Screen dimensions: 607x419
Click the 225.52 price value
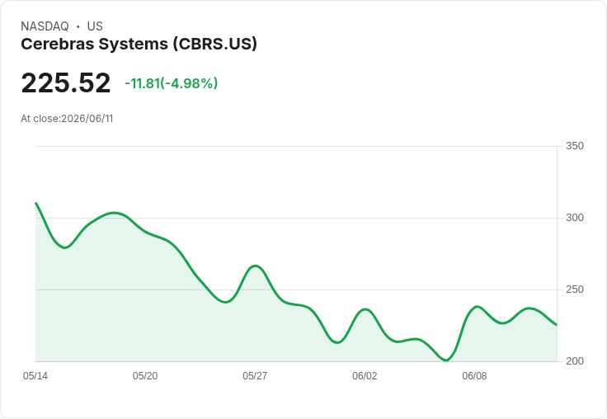66,82
